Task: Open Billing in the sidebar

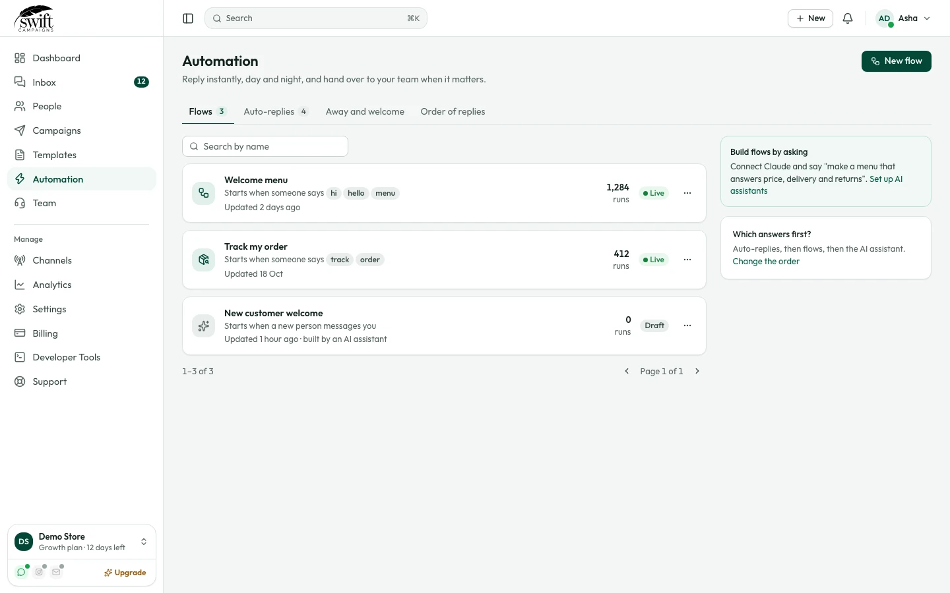Action: click(82, 333)
